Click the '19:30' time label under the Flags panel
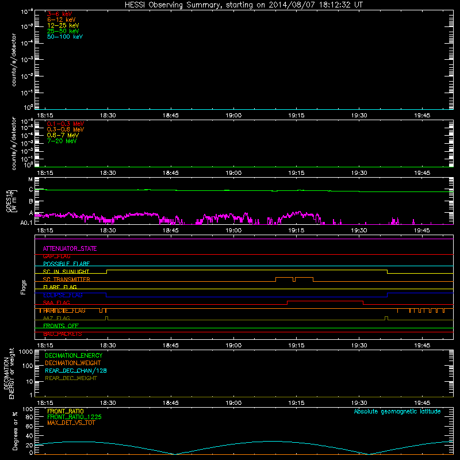 coord(359,346)
